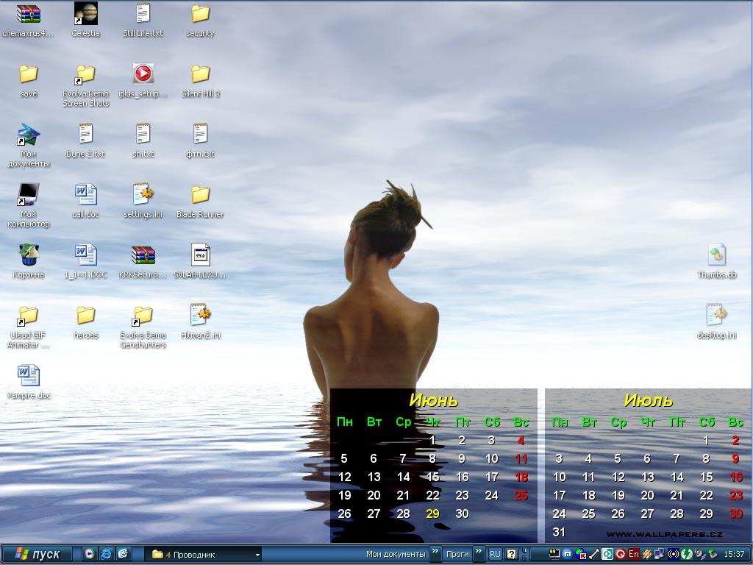
Task: Expand the Проги toolbar chevron
Action: click(479, 551)
